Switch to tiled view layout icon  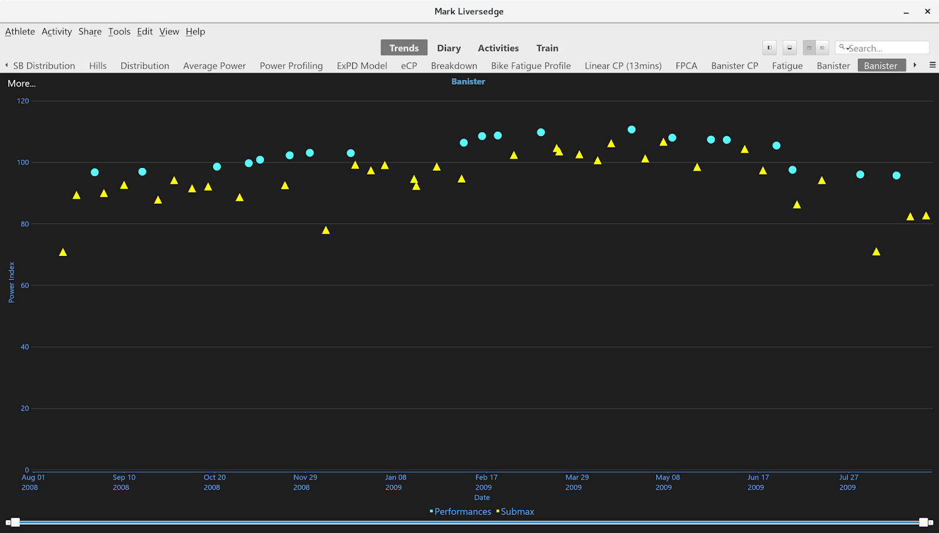(822, 48)
